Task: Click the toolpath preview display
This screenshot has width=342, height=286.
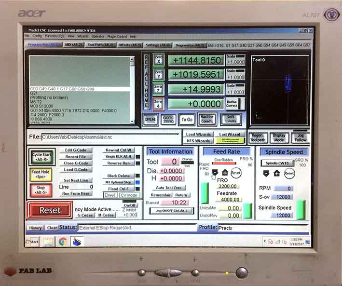Action: tap(280, 90)
